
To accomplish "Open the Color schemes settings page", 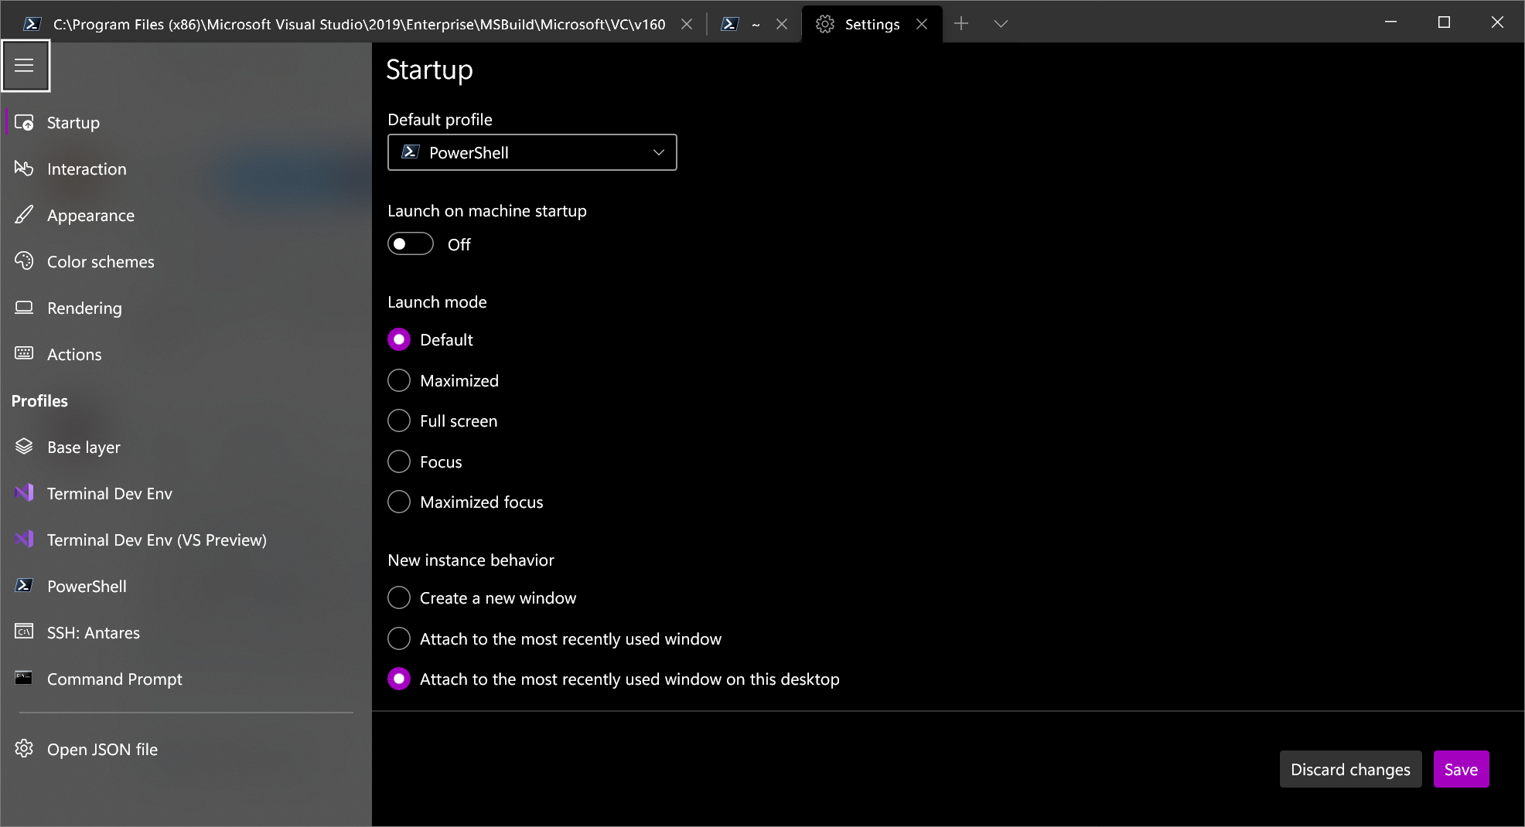I will coord(186,261).
